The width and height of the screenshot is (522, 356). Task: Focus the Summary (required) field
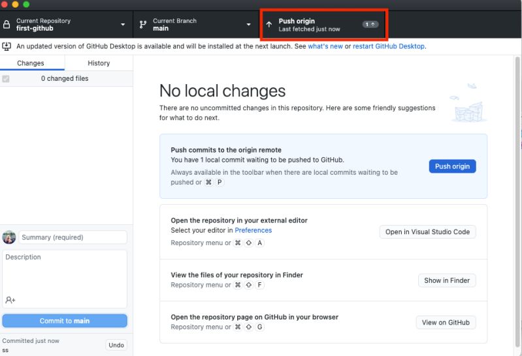pos(73,237)
